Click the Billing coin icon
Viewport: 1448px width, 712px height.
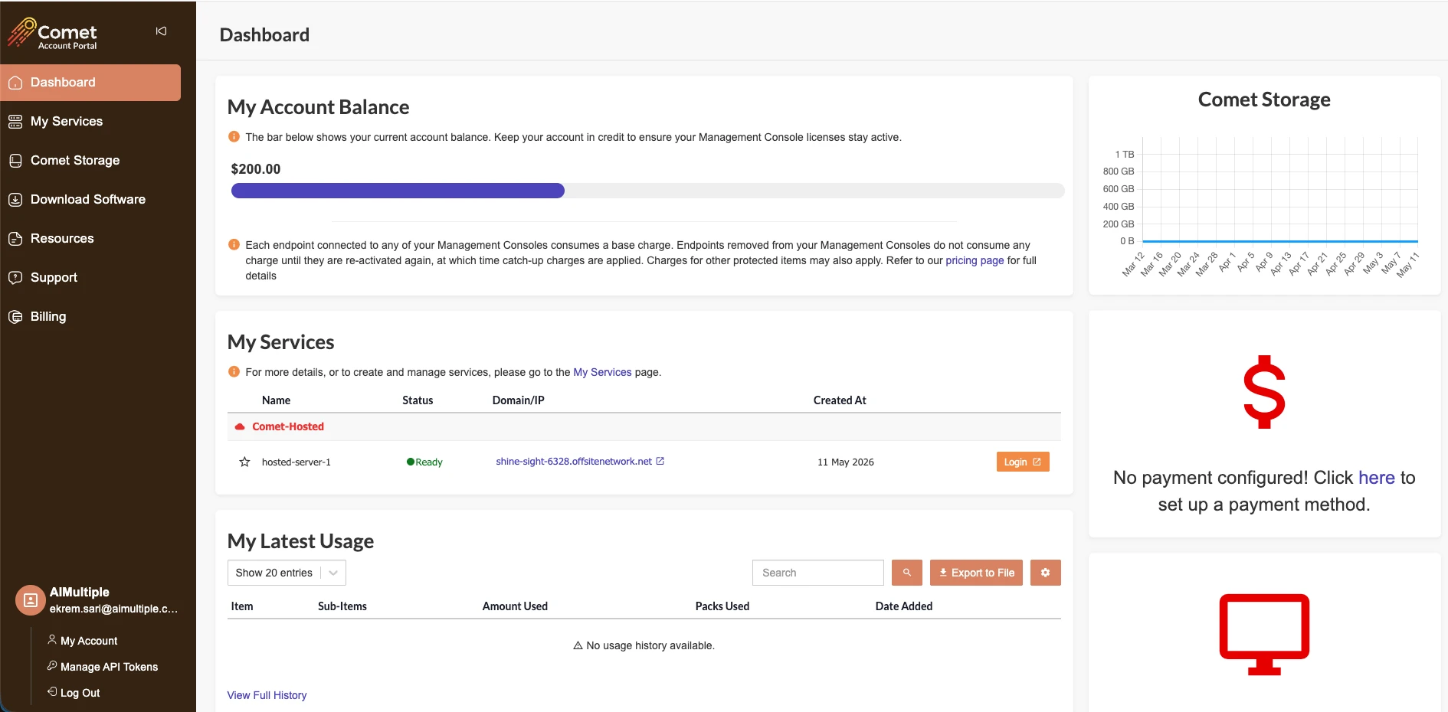pos(15,317)
